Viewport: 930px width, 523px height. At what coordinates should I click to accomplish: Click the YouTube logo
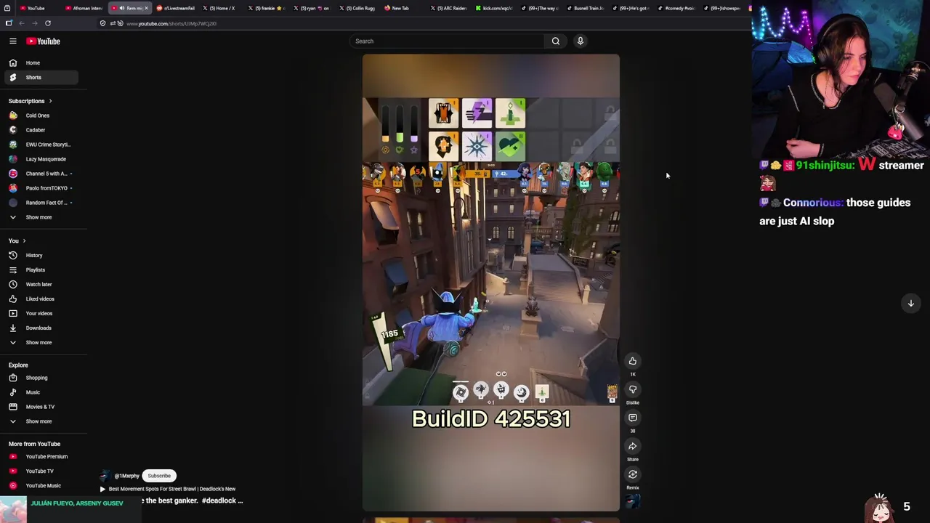44,41
